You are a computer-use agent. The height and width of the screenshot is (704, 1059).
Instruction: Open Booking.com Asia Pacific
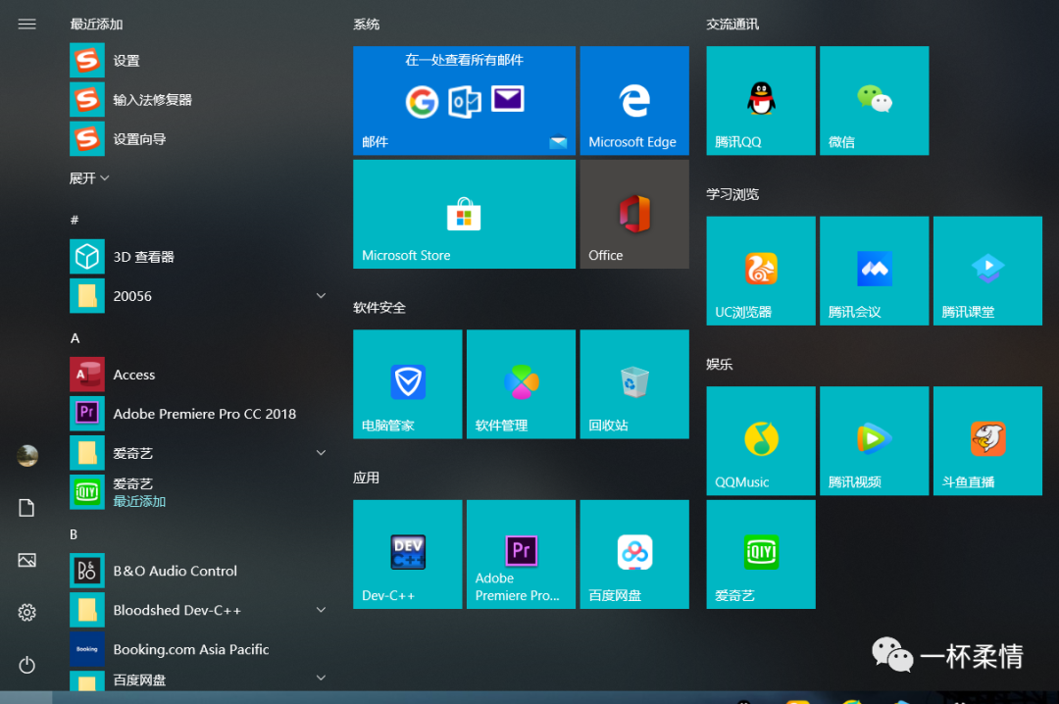pos(199,649)
